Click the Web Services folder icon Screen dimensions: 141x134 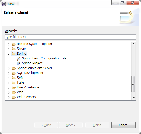(13, 97)
